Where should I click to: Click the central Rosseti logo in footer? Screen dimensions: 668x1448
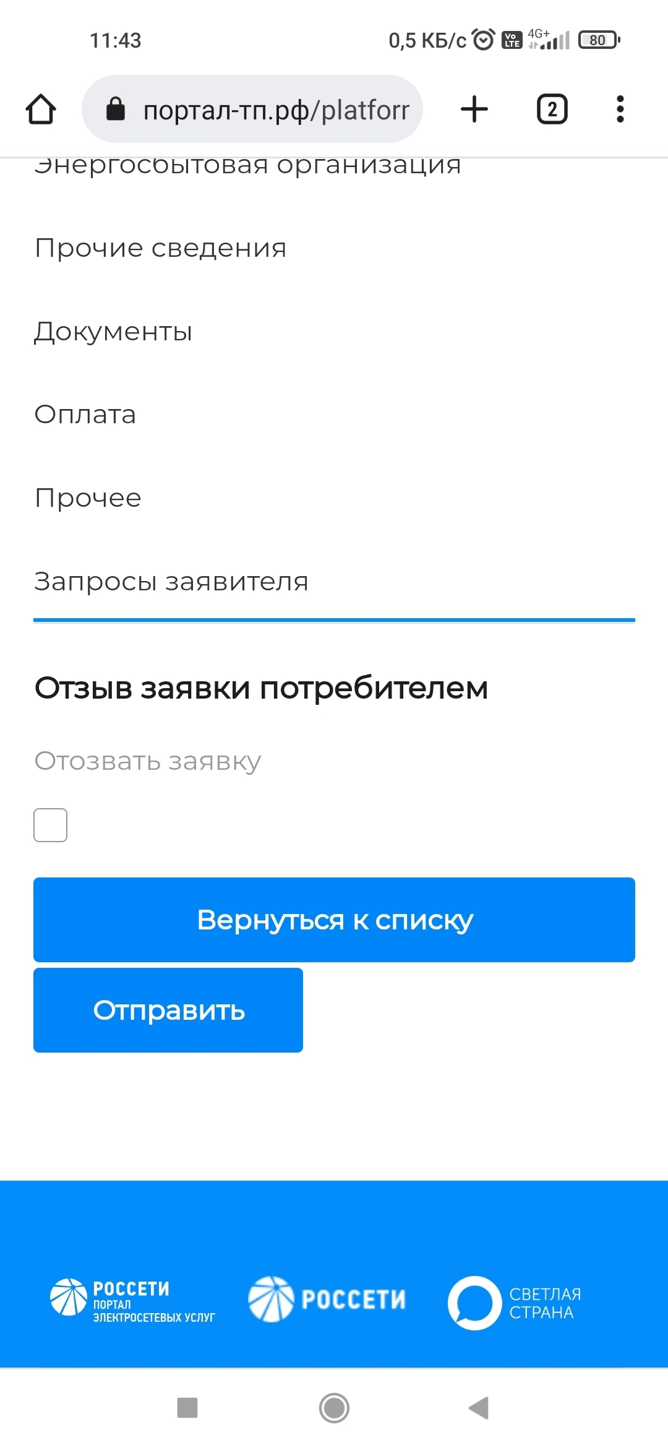[327, 1299]
